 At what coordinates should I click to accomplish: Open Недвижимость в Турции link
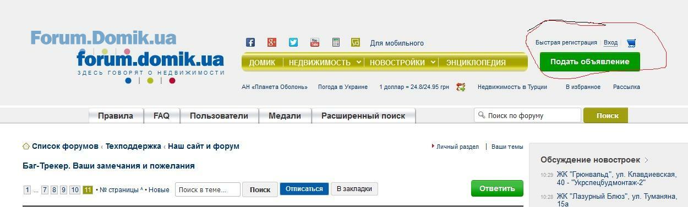pyautogui.click(x=512, y=87)
